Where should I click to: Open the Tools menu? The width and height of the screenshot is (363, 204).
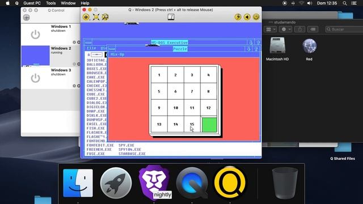pyautogui.click(x=50, y=3)
